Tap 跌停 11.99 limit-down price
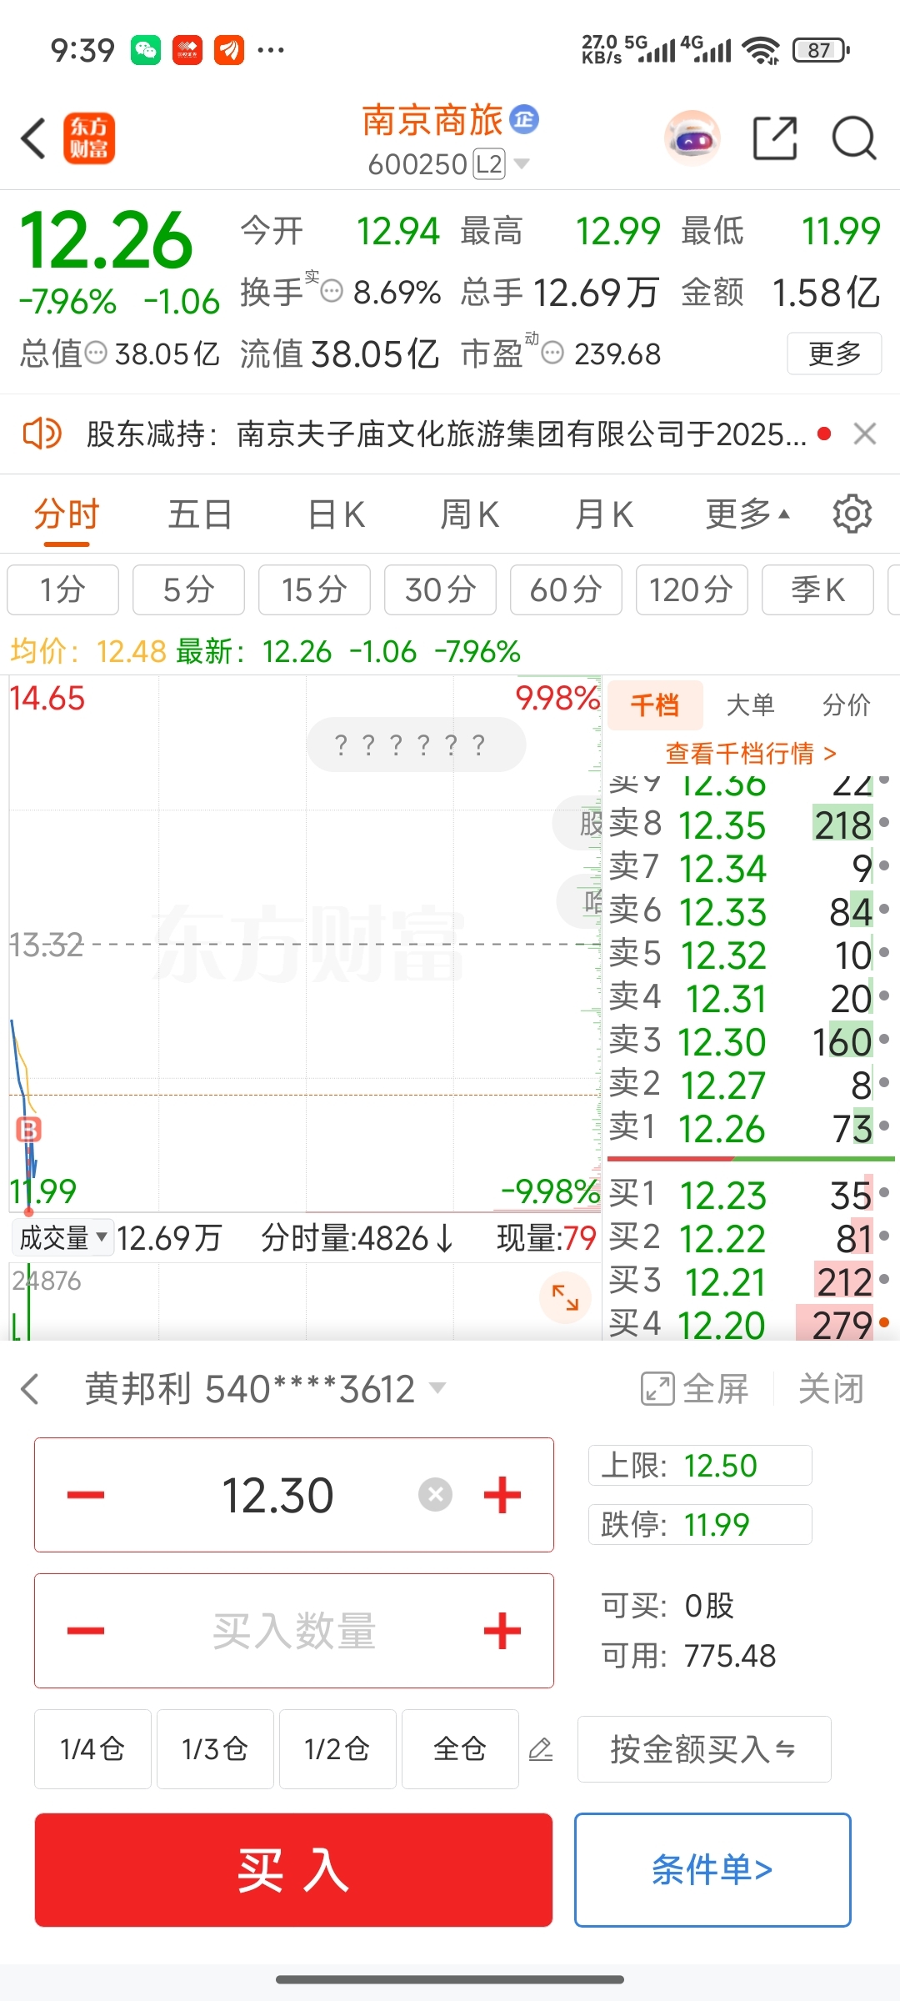The height and width of the screenshot is (2001, 900). [x=700, y=1524]
